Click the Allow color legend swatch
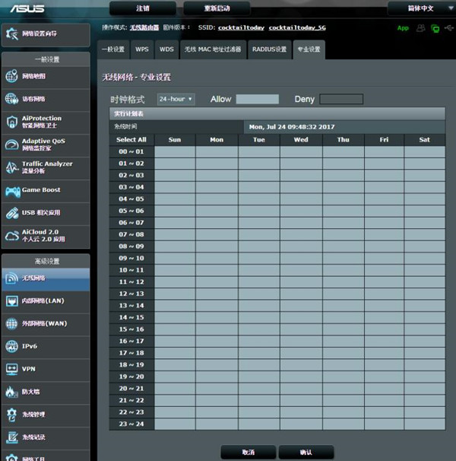The image size is (456, 461). tap(257, 99)
